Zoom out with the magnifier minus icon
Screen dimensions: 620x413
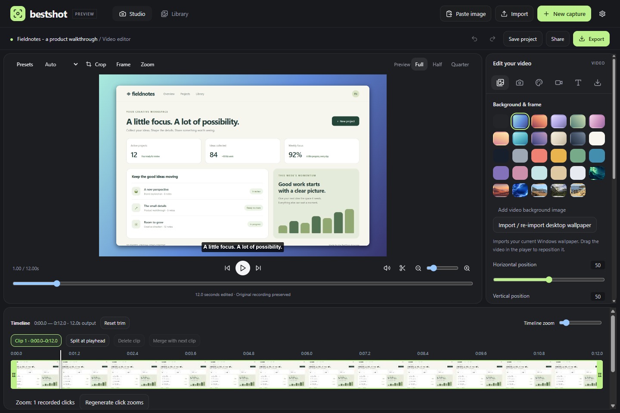(x=418, y=268)
